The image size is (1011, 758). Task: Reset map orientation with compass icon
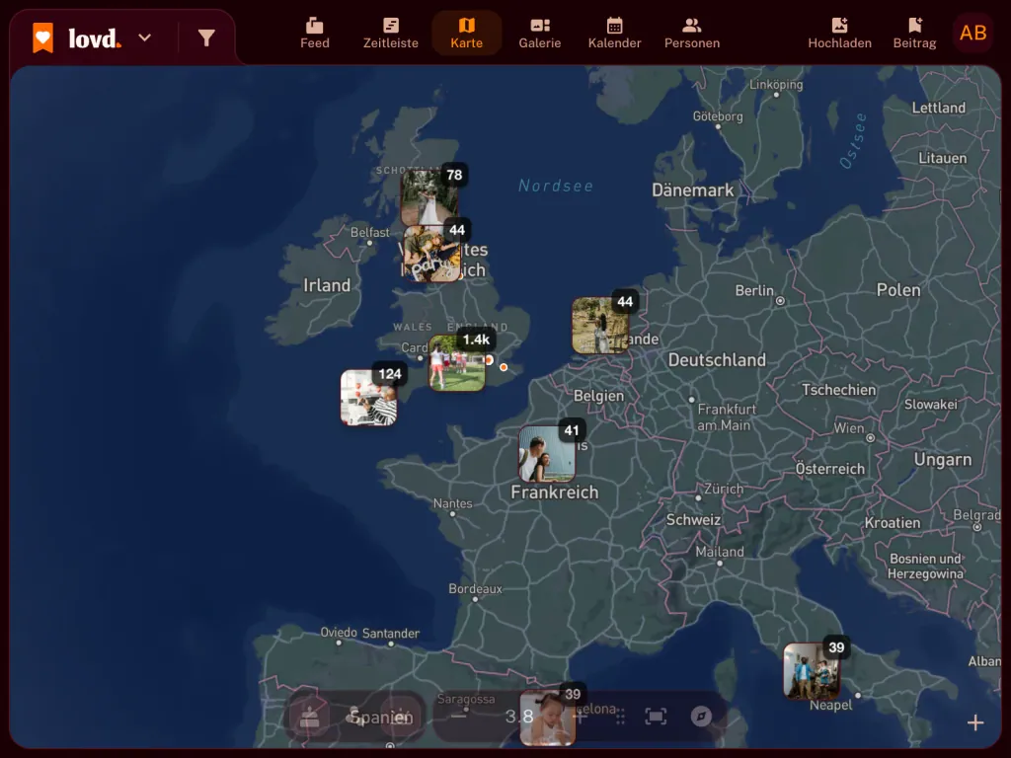click(701, 717)
